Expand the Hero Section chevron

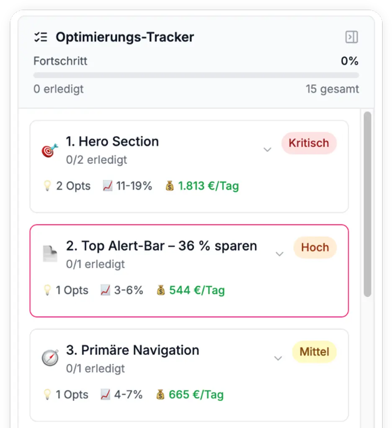point(267,149)
